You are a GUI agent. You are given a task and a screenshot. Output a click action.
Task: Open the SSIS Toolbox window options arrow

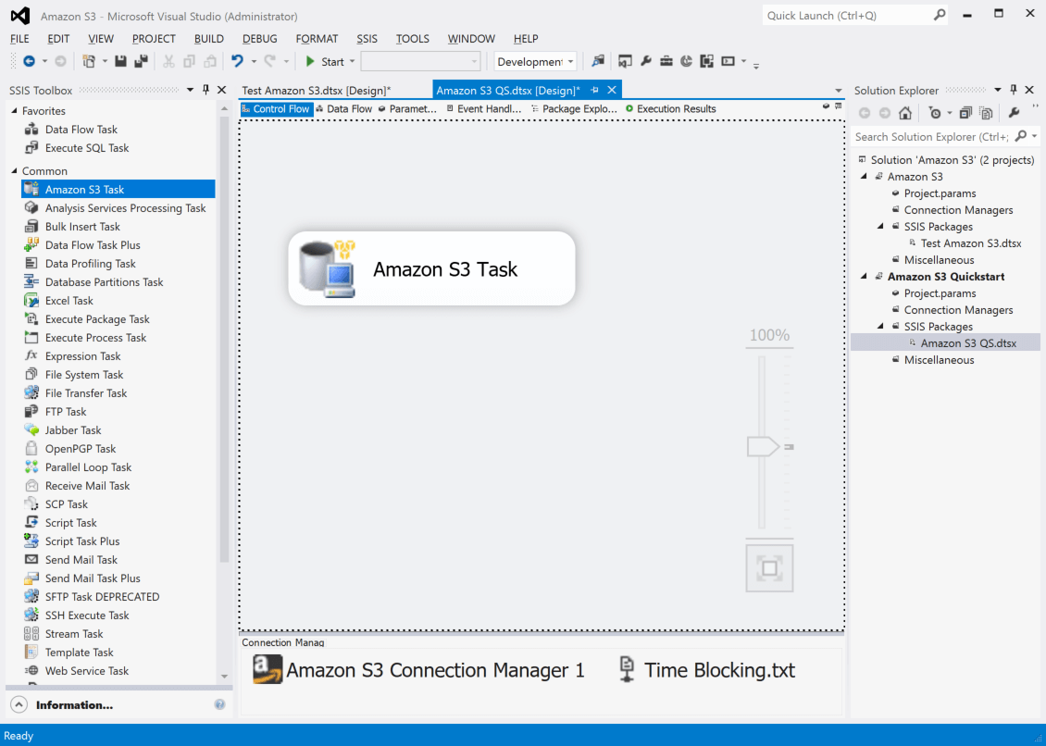point(190,90)
